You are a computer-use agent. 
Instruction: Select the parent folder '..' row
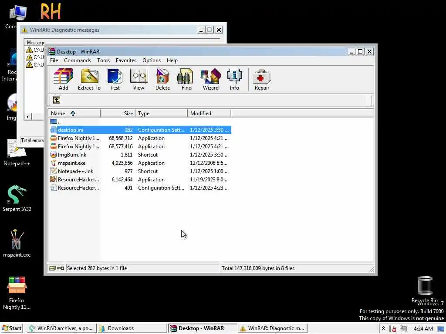(x=140, y=122)
